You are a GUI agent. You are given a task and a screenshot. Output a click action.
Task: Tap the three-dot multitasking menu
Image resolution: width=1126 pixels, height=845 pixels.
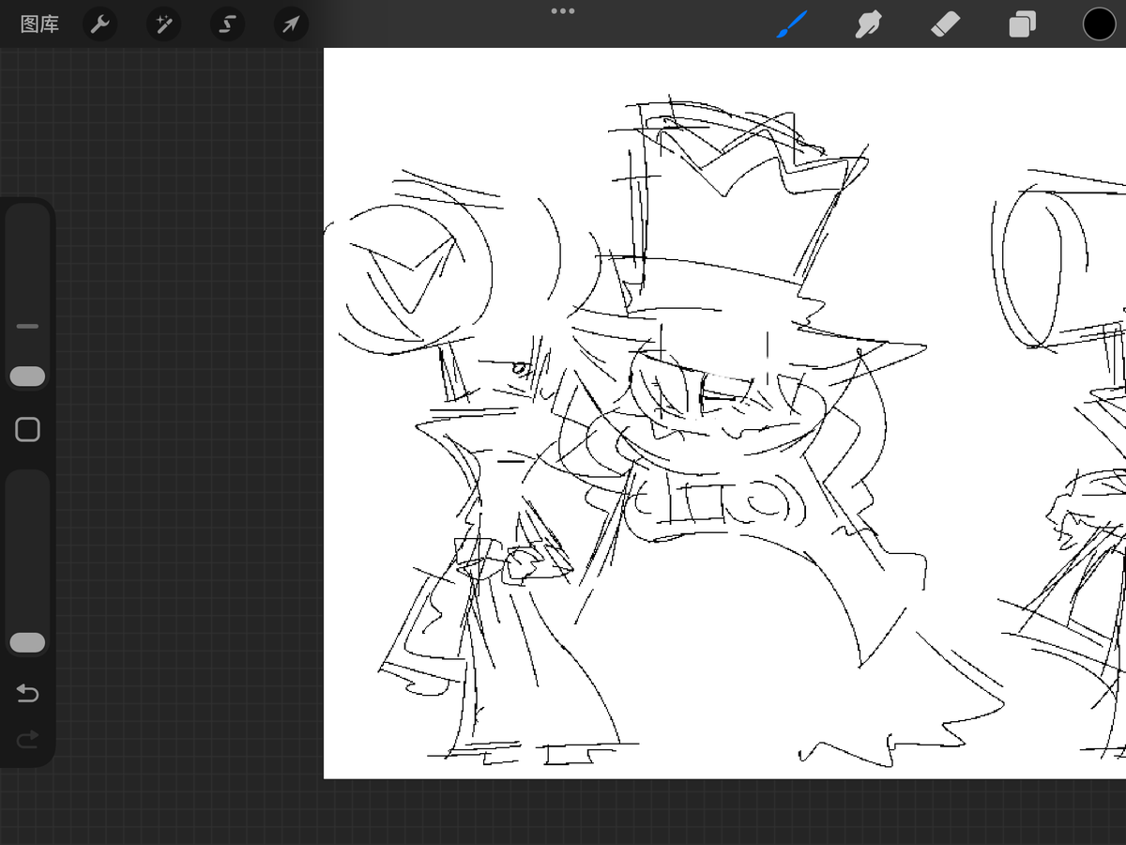(x=563, y=11)
